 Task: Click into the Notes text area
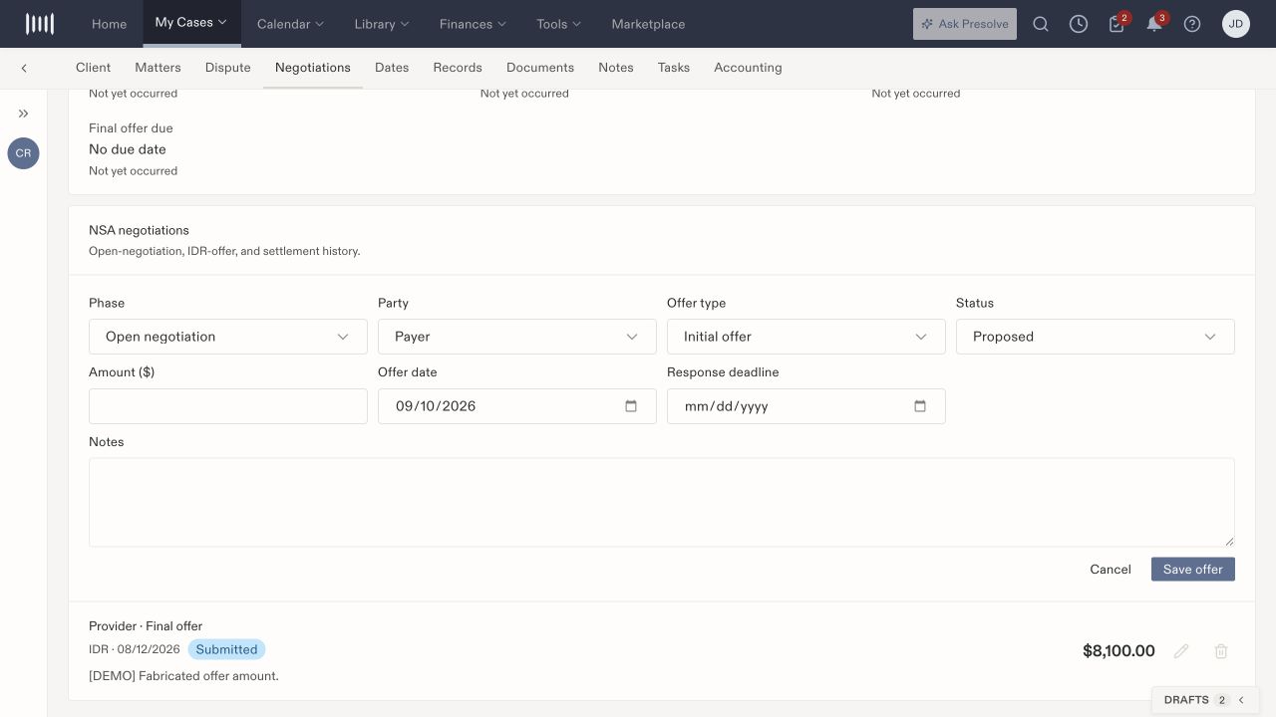(x=662, y=502)
